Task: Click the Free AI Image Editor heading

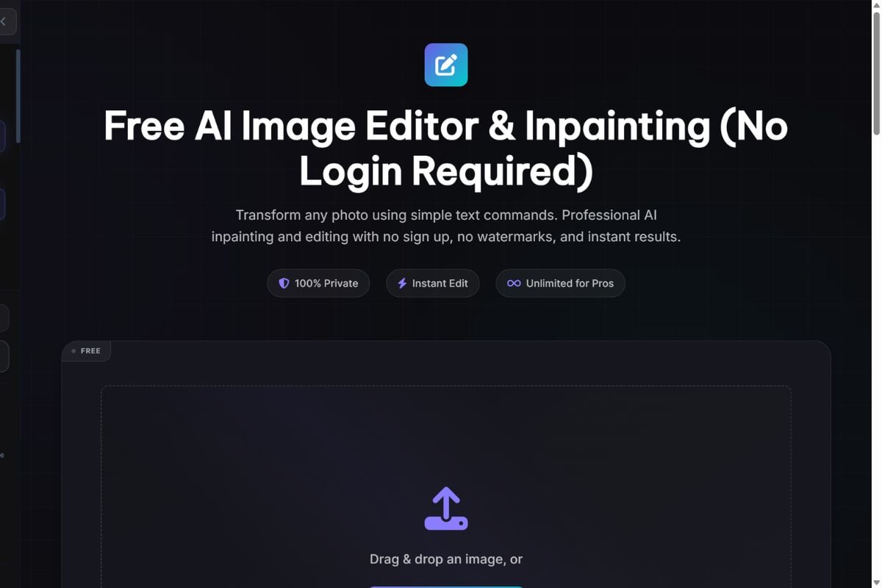Action: (446, 148)
